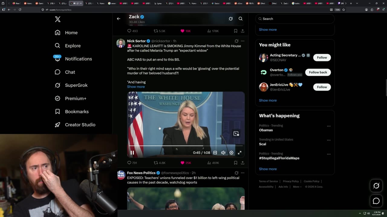Open the floating chat messages button
The image size is (387, 217).
[x=376, y=201]
